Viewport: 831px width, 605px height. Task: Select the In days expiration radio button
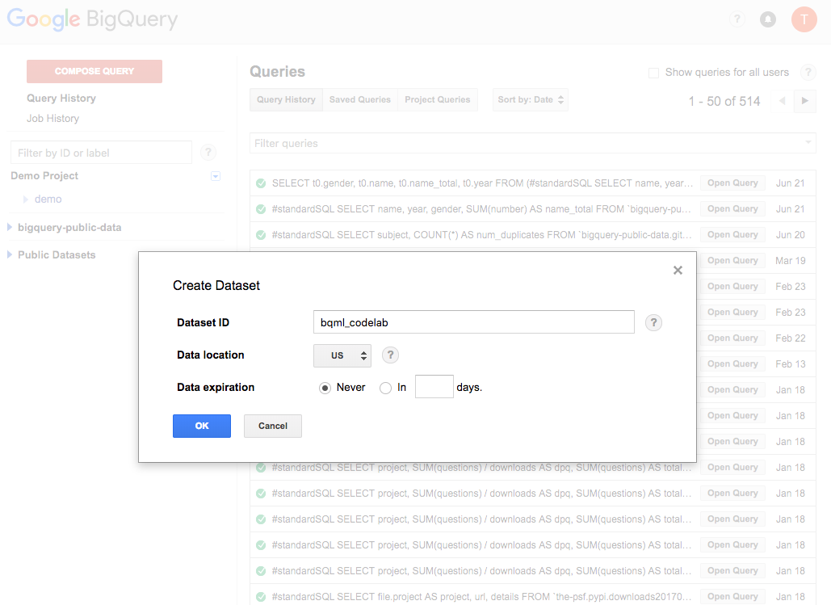385,388
